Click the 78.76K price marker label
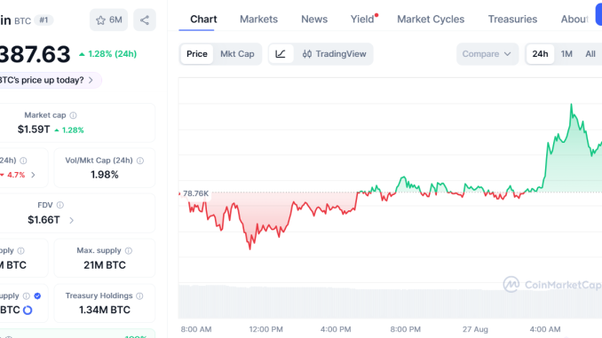The height and width of the screenshot is (338, 602). pyautogui.click(x=195, y=193)
